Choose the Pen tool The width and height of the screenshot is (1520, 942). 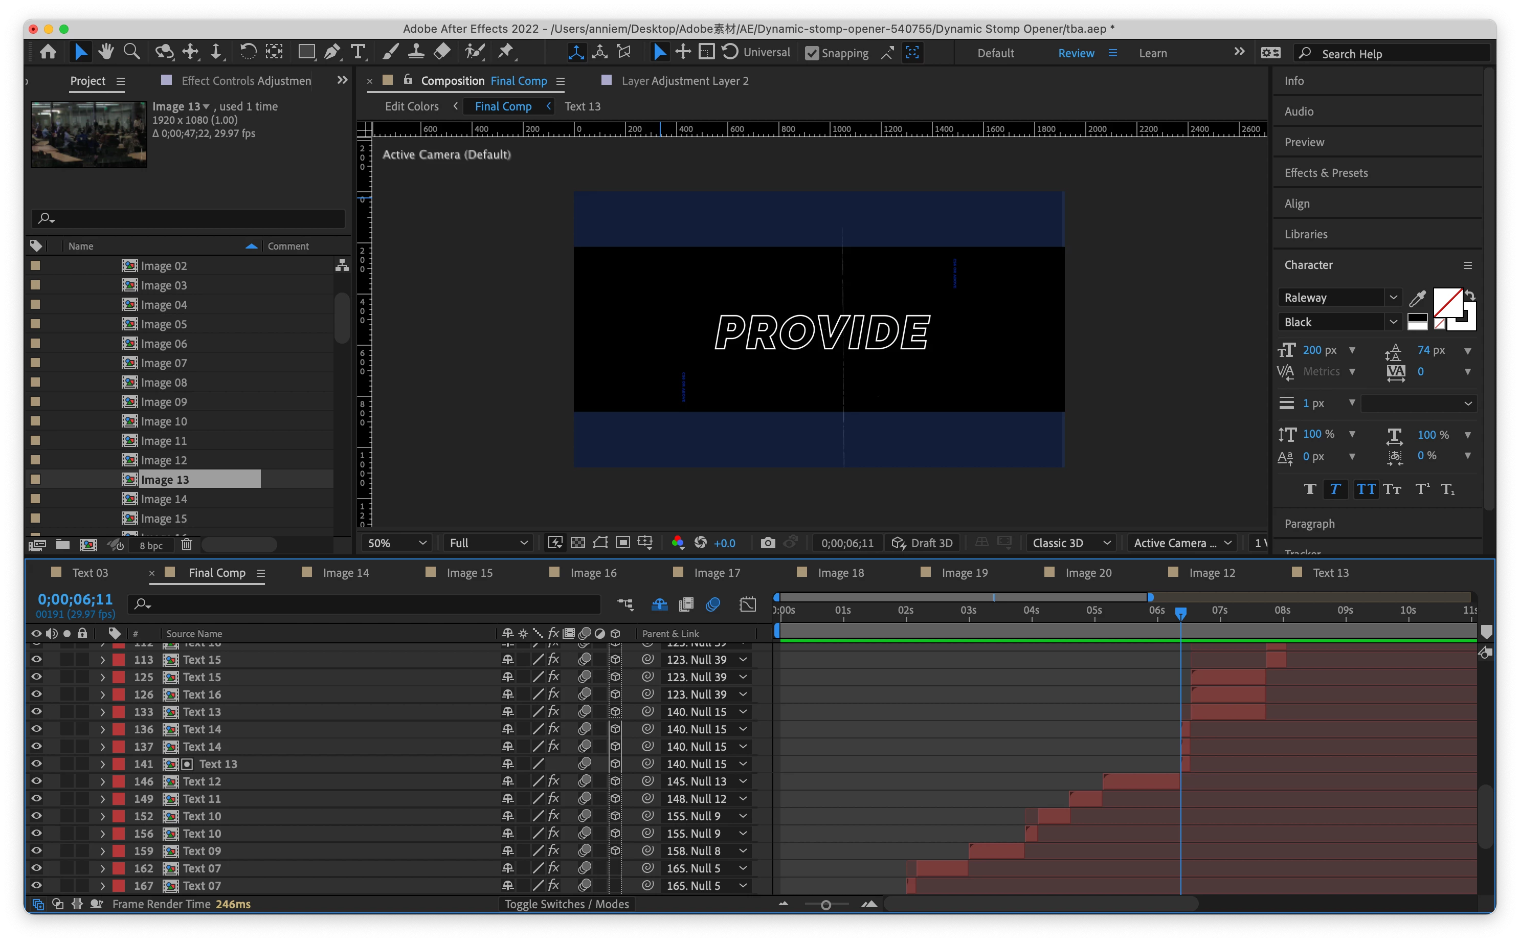(x=332, y=52)
